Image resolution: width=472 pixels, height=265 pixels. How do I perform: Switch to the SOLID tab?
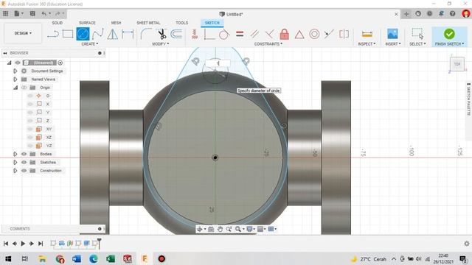58,23
